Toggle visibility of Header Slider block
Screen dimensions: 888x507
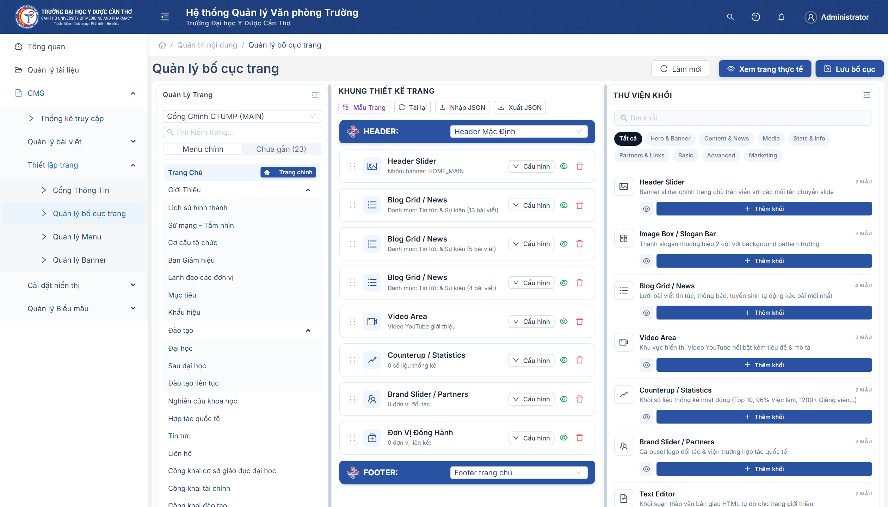[x=564, y=166]
